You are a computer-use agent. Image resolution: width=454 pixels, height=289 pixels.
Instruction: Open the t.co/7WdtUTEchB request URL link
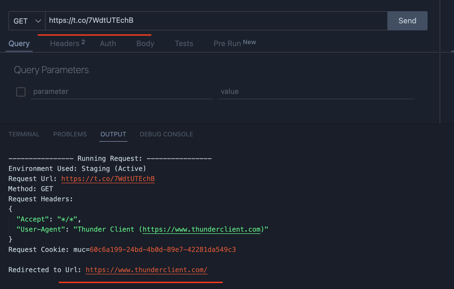[x=108, y=179]
